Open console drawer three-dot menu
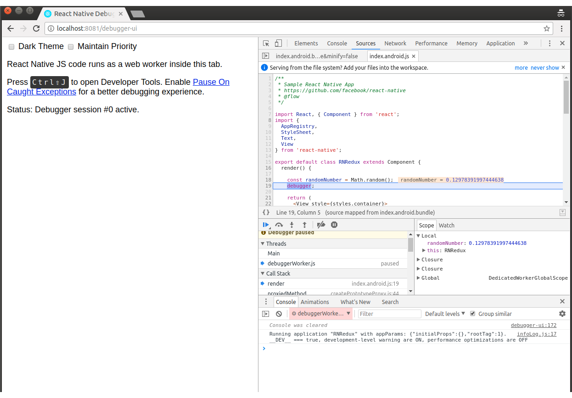Image resolution: width=572 pixels, height=398 pixels. [266, 302]
